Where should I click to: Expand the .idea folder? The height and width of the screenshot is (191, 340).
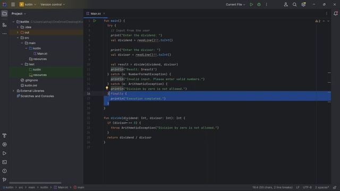(x=18, y=27)
